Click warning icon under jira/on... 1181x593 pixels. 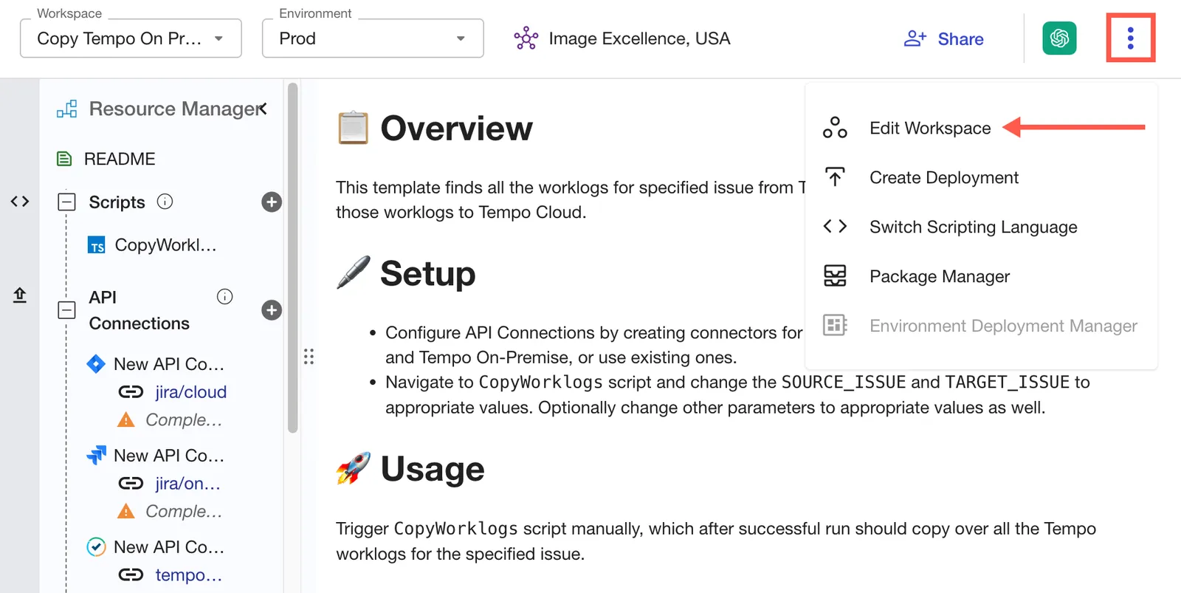[x=126, y=512]
